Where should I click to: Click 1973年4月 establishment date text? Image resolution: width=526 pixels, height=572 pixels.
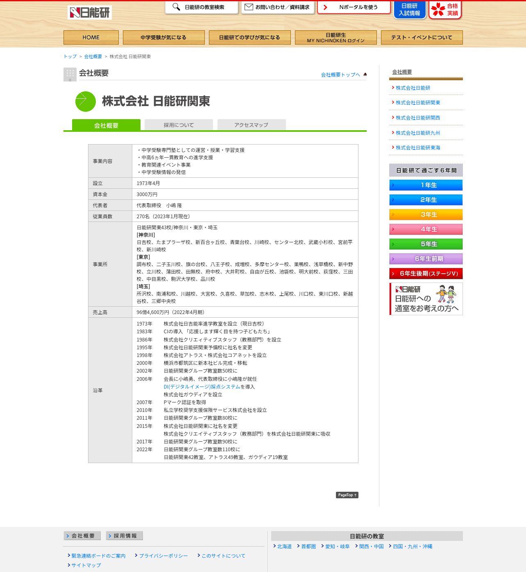pyautogui.click(x=148, y=183)
